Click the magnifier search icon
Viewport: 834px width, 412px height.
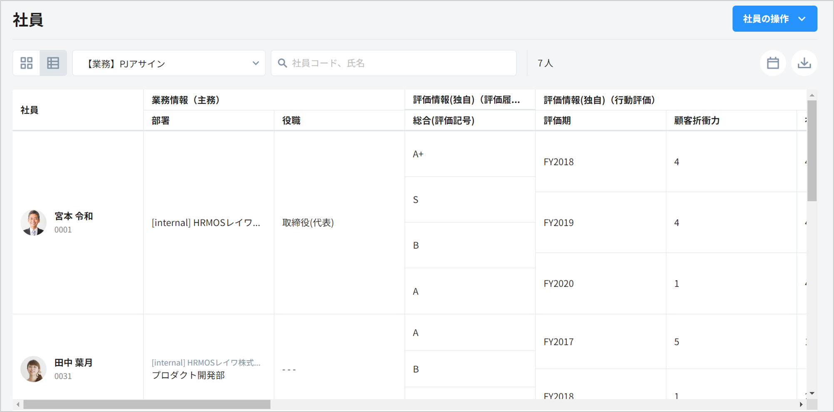coord(282,63)
